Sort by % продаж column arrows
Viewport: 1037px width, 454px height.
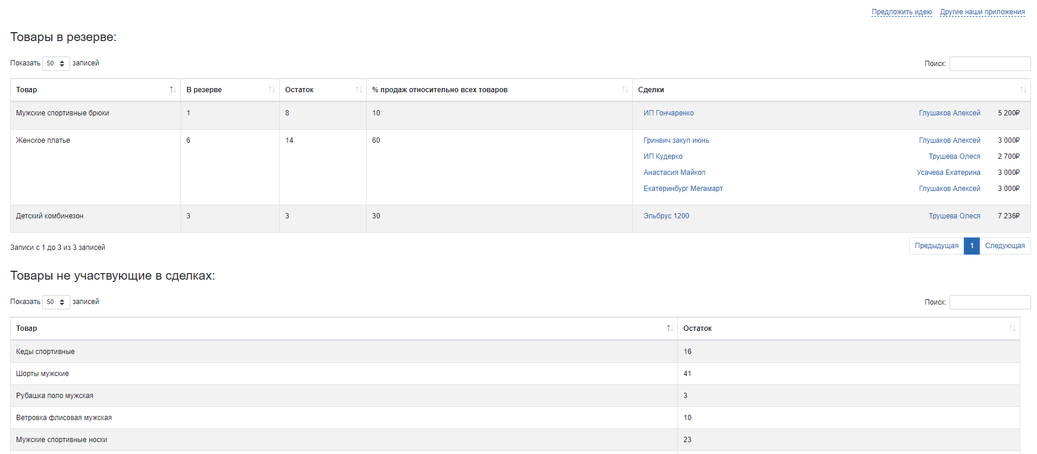pyautogui.click(x=624, y=90)
